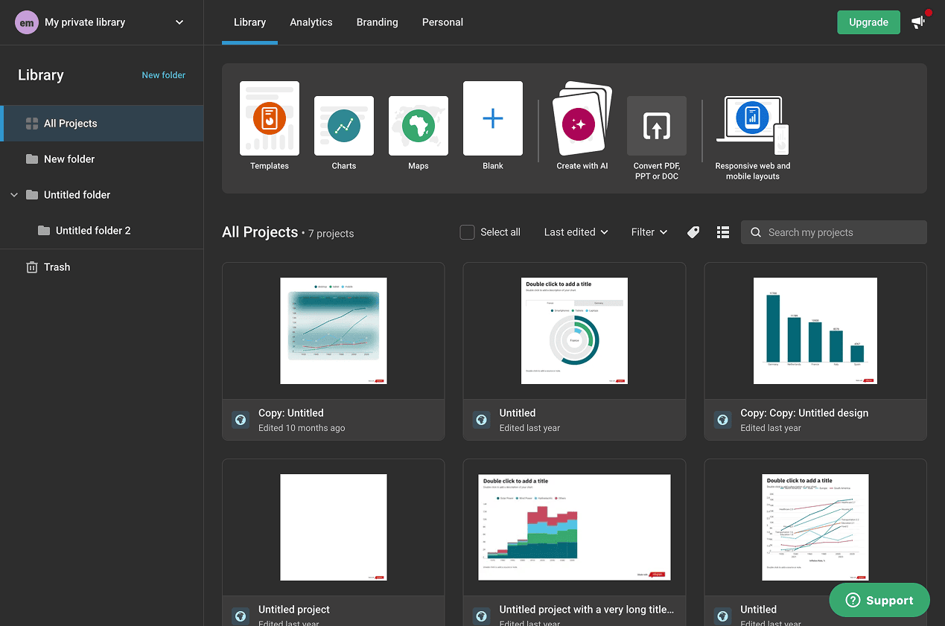Tick the Select all checkbox
The height and width of the screenshot is (626, 945).
pyautogui.click(x=467, y=232)
